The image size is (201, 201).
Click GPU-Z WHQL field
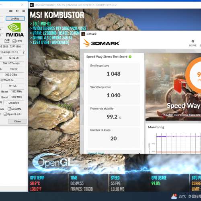[x=13, y=86]
